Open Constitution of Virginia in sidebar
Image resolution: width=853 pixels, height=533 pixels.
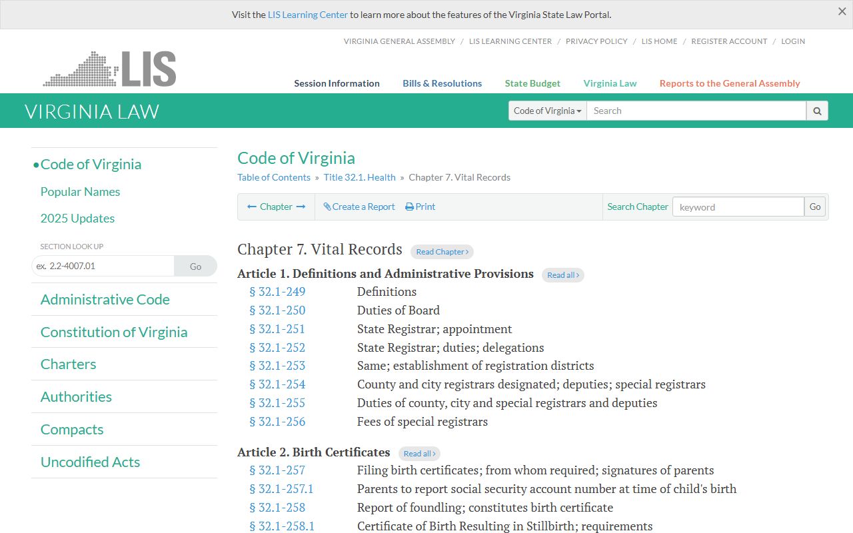(x=114, y=332)
